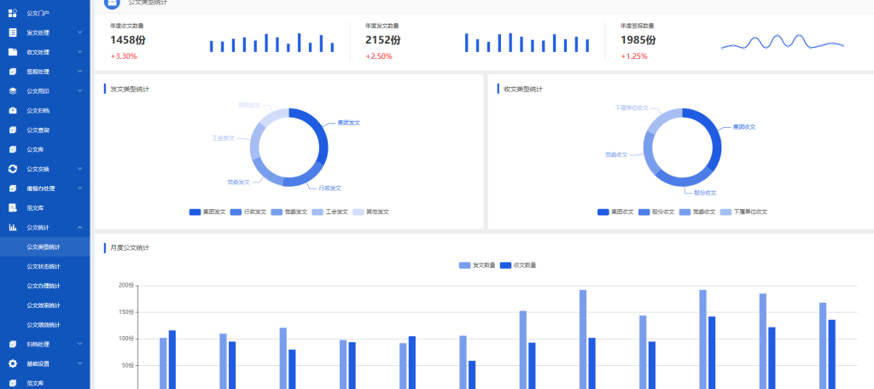
Task: Expand the 签报处理 submenu chevron
Action: pos(79,72)
